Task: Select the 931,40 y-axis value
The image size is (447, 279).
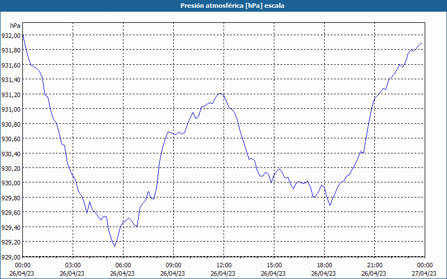Action: coord(11,80)
